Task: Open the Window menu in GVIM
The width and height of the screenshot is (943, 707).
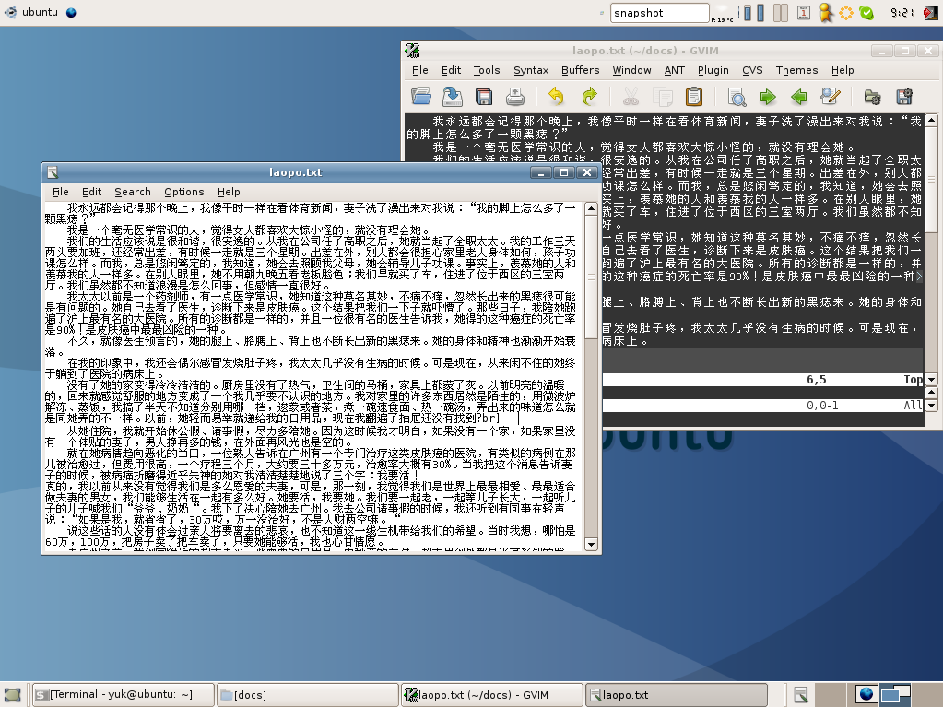Action: tap(631, 70)
